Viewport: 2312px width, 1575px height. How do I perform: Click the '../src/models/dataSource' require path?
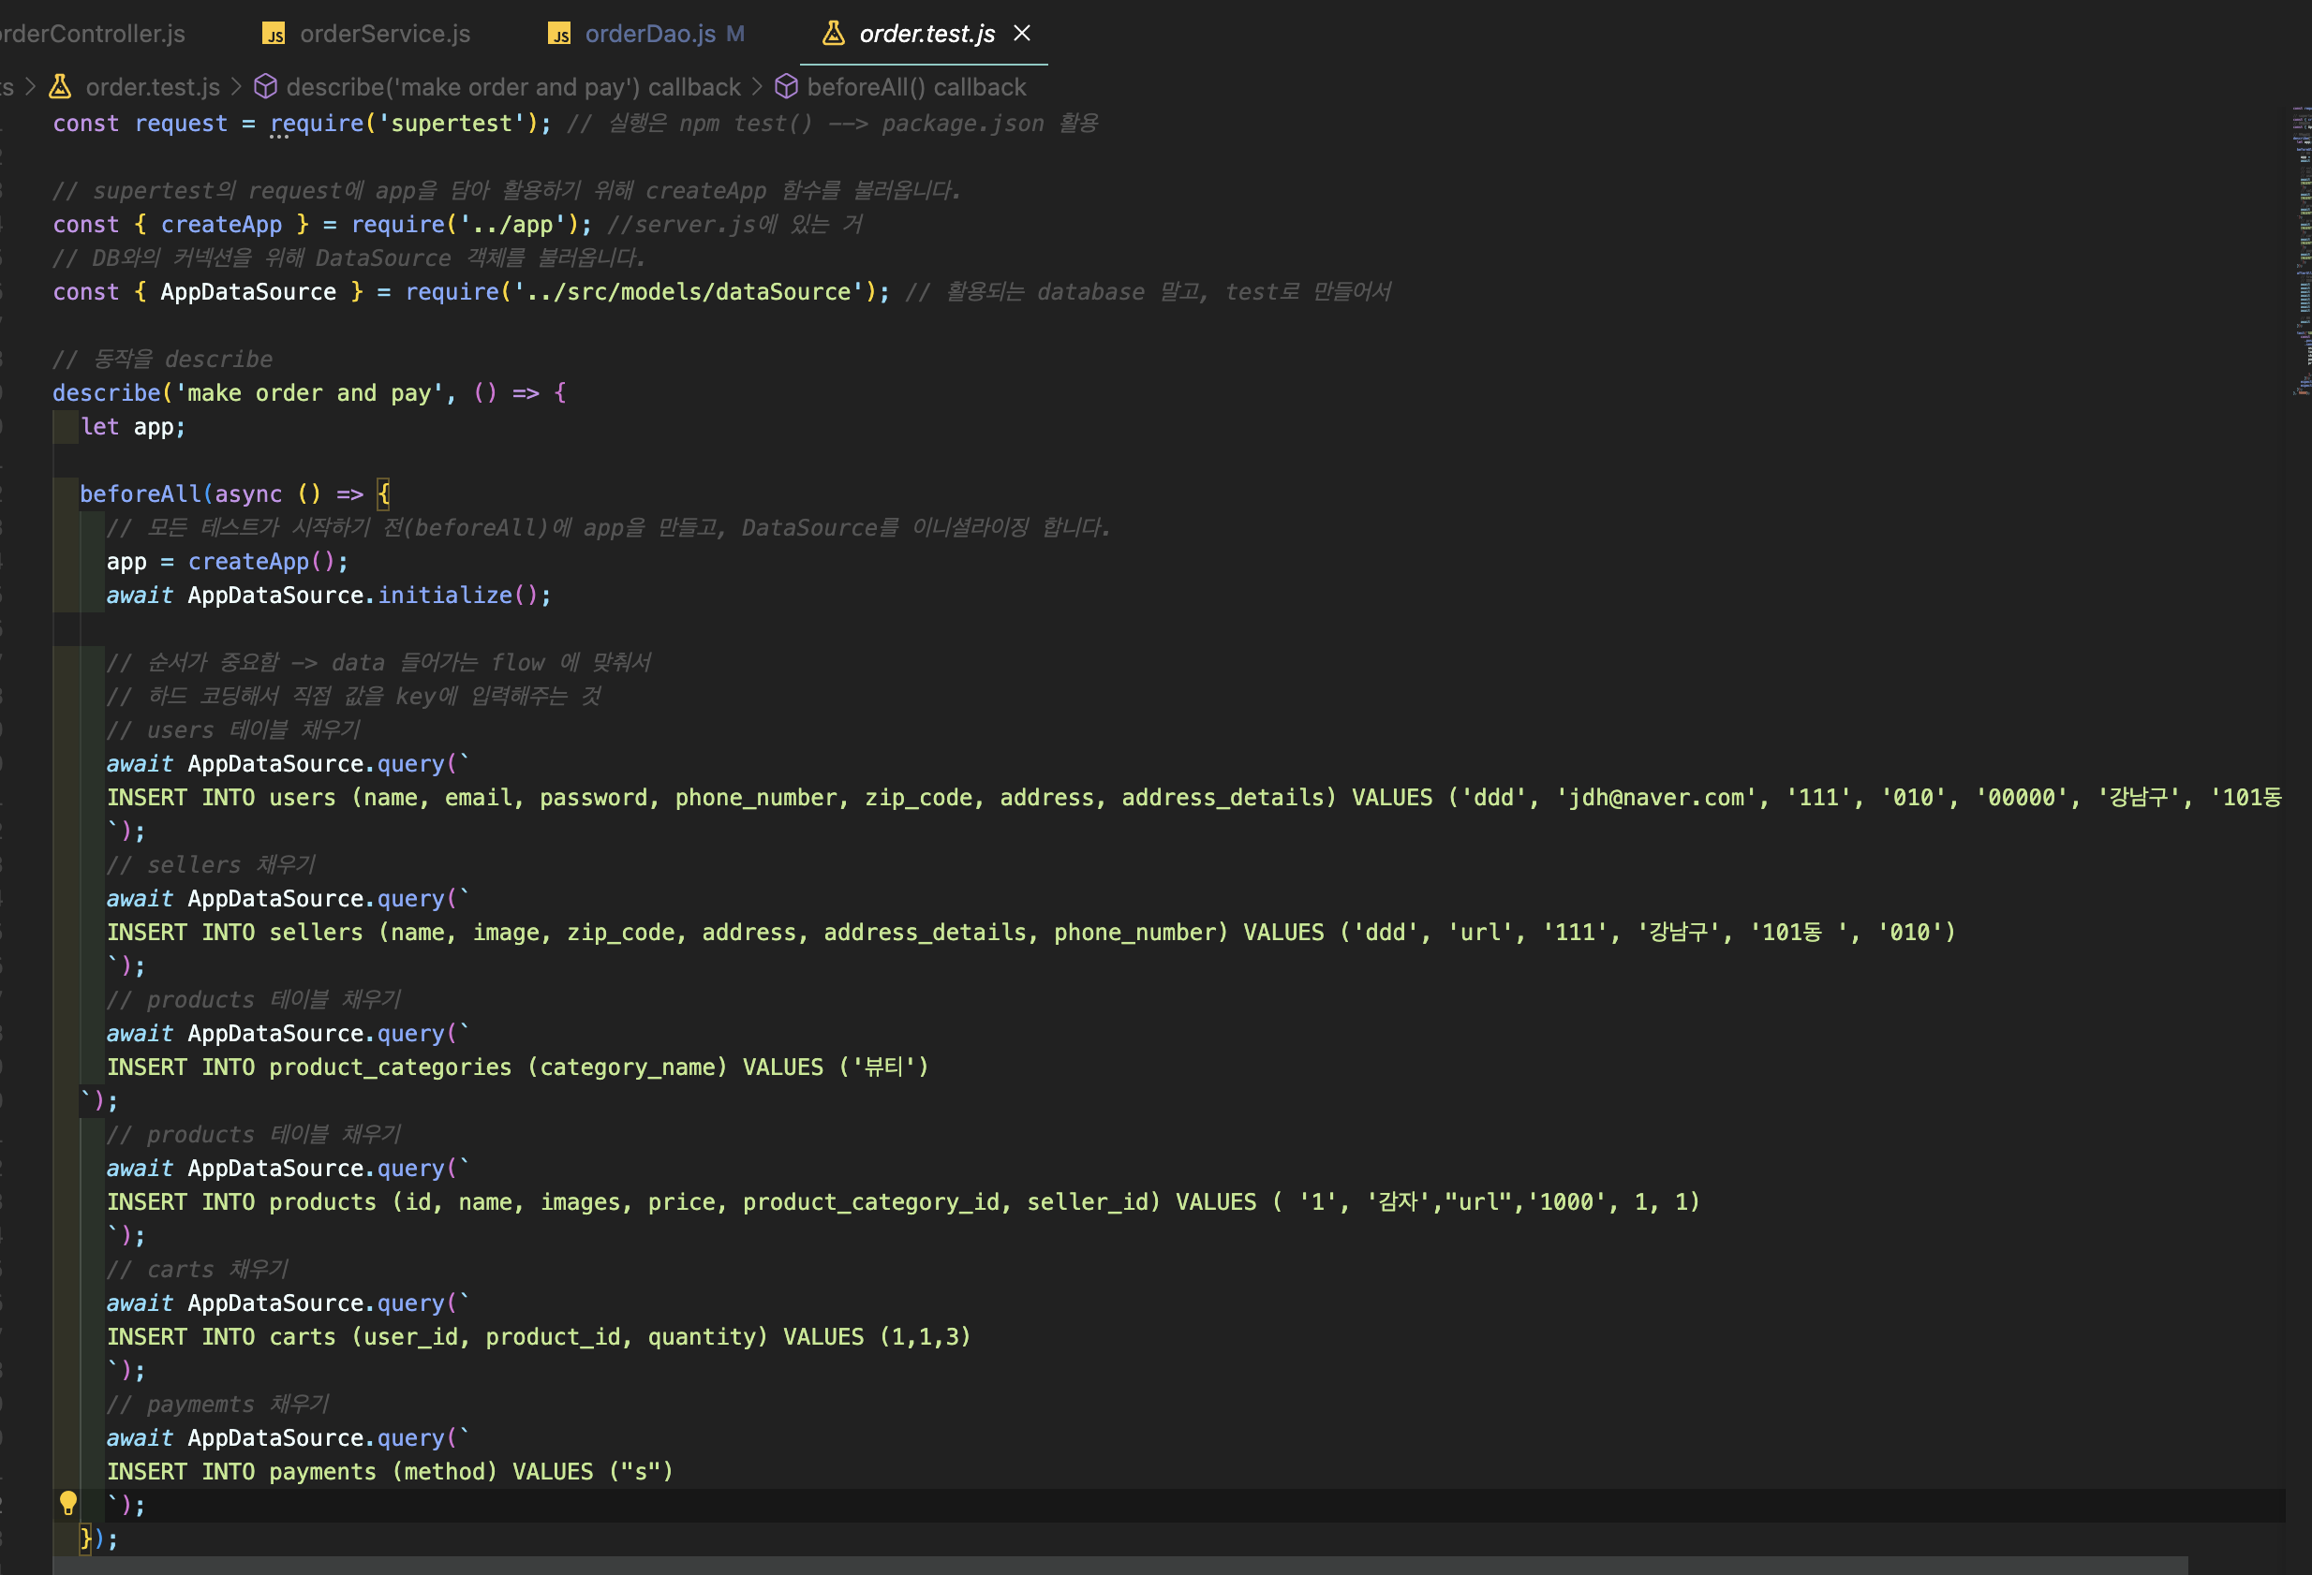[x=690, y=292]
